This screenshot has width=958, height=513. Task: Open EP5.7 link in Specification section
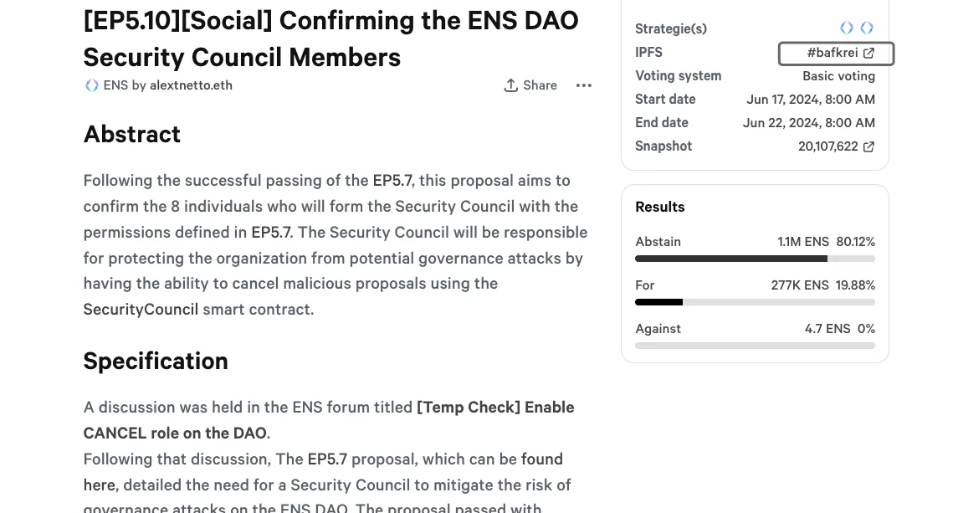pyautogui.click(x=327, y=459)
